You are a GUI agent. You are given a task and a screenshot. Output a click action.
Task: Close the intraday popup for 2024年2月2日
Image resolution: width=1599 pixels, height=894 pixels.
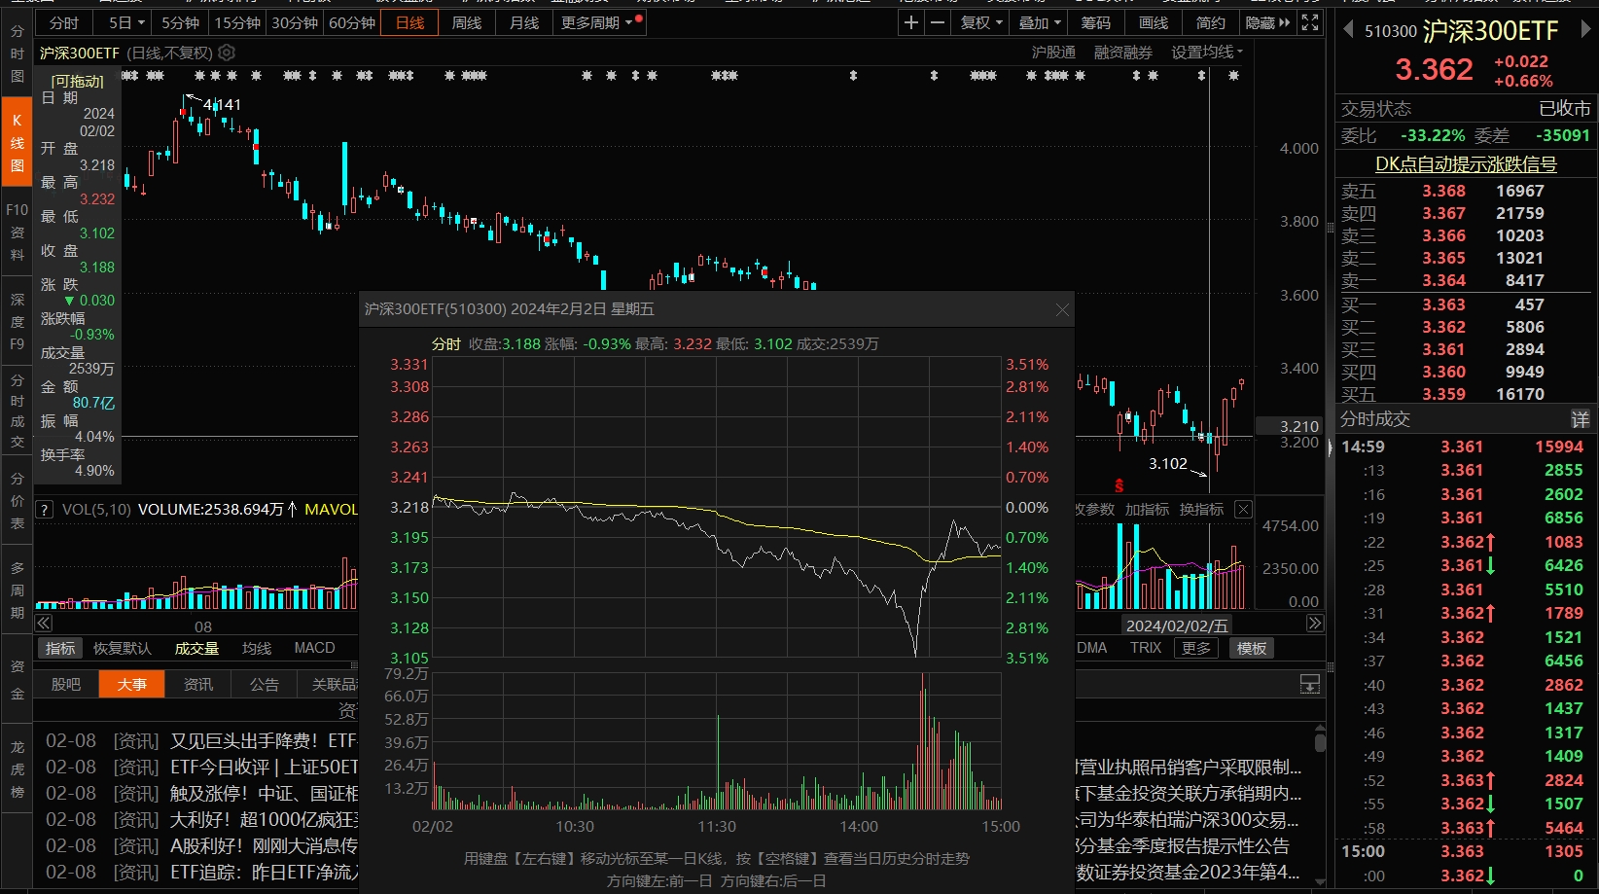[1062, 309]
